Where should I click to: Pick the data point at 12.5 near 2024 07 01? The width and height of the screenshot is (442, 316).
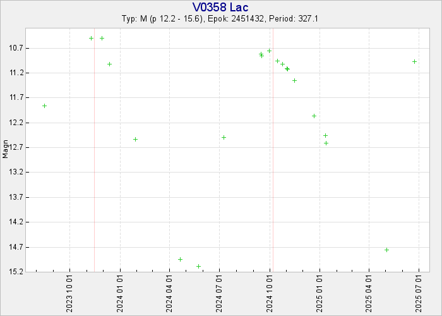pyautogui.click(x=224, y=137)
